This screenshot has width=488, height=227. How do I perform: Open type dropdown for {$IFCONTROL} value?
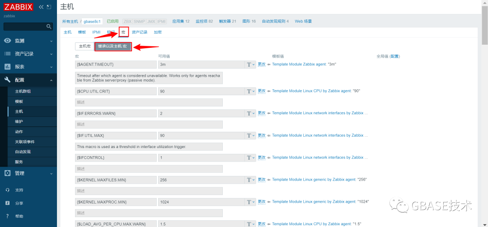(251, 158)
